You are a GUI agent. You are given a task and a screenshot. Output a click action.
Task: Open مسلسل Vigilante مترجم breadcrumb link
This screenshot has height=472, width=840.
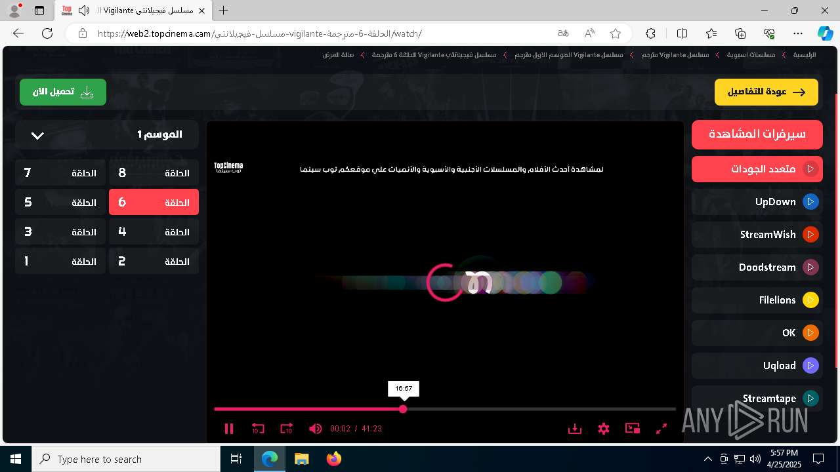point(675,55)
